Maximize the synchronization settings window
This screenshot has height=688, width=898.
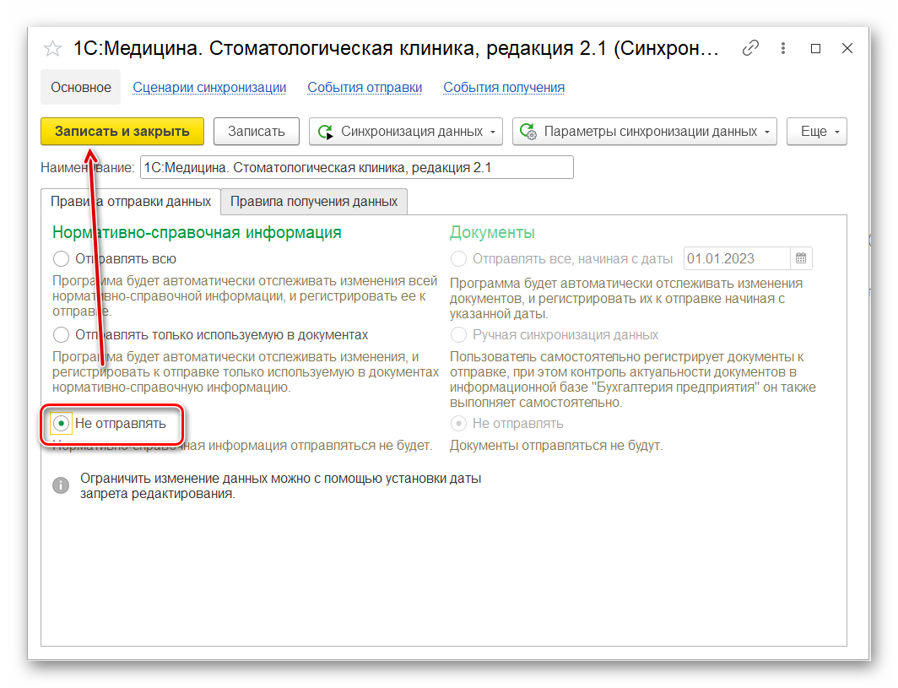point(815,49)
